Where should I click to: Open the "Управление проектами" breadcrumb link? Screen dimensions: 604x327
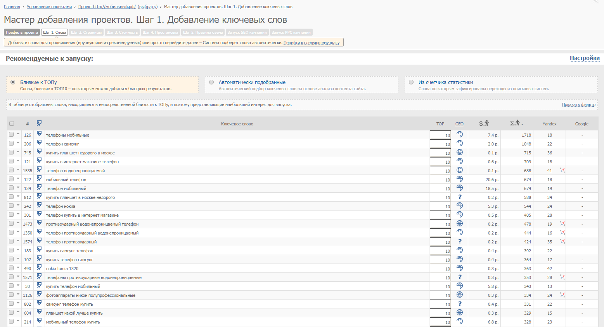[x=49, y=7]
